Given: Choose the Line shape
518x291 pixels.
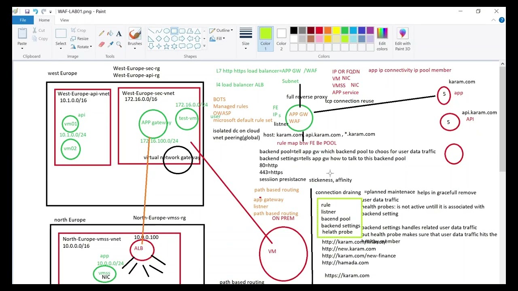Looking at the screenshot, I should pyautogui.click(x=151, y=31).
